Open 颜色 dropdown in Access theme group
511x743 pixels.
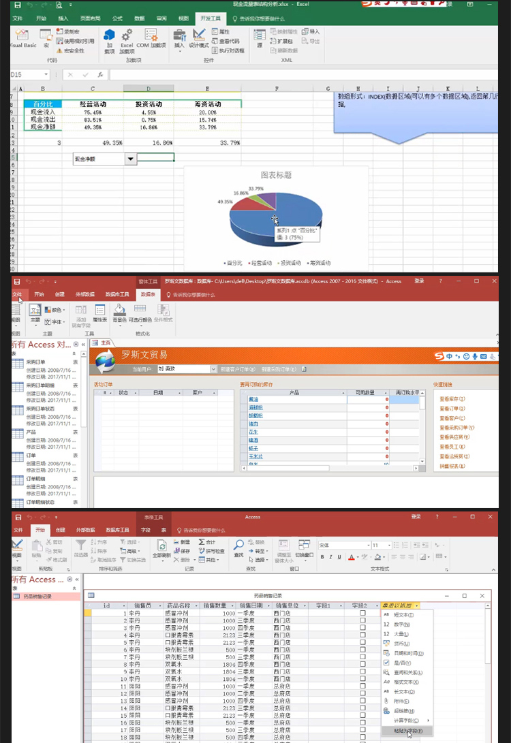[54, 310]
